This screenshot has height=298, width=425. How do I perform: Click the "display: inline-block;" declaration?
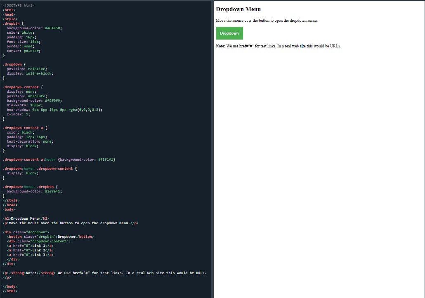(x=30, y=73)
